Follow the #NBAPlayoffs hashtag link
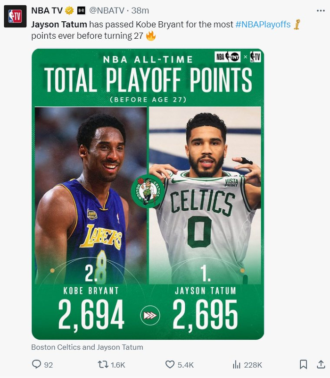The height and width of the screenshot is (378, 330). [x=263, y=25]
